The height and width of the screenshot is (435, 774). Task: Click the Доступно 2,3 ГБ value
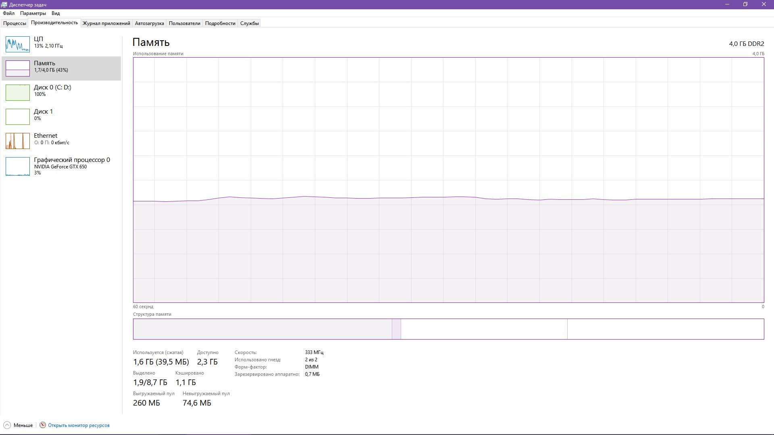click(x=207, y=362)
